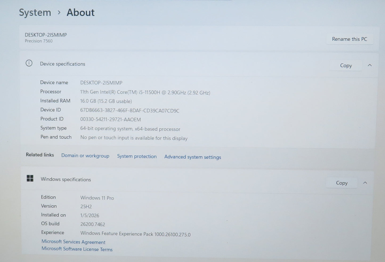385x262 pixels.
Task: Click the Processor value i5-11500H text
Action: click(x=145, y=93)
